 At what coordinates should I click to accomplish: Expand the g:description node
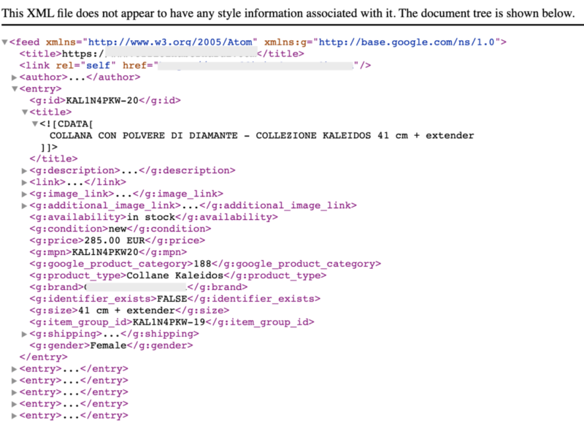point(24,171)
